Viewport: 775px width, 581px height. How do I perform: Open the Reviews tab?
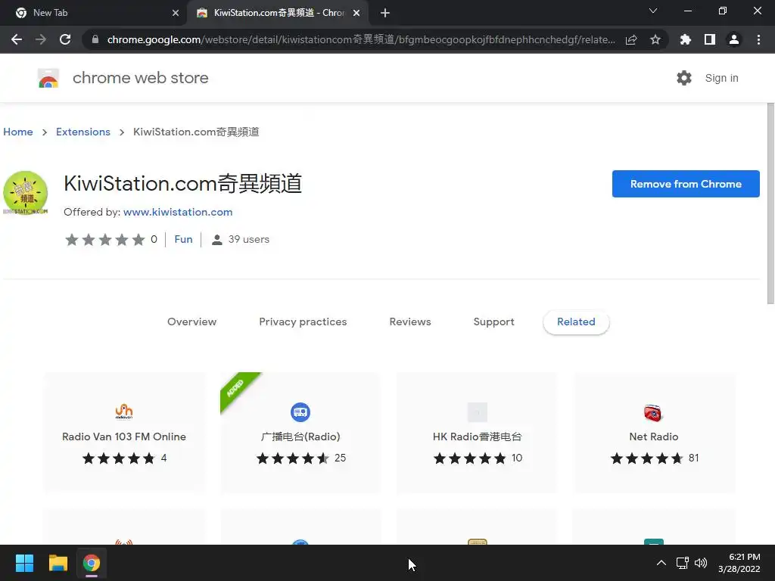click(x=410, y=322)
